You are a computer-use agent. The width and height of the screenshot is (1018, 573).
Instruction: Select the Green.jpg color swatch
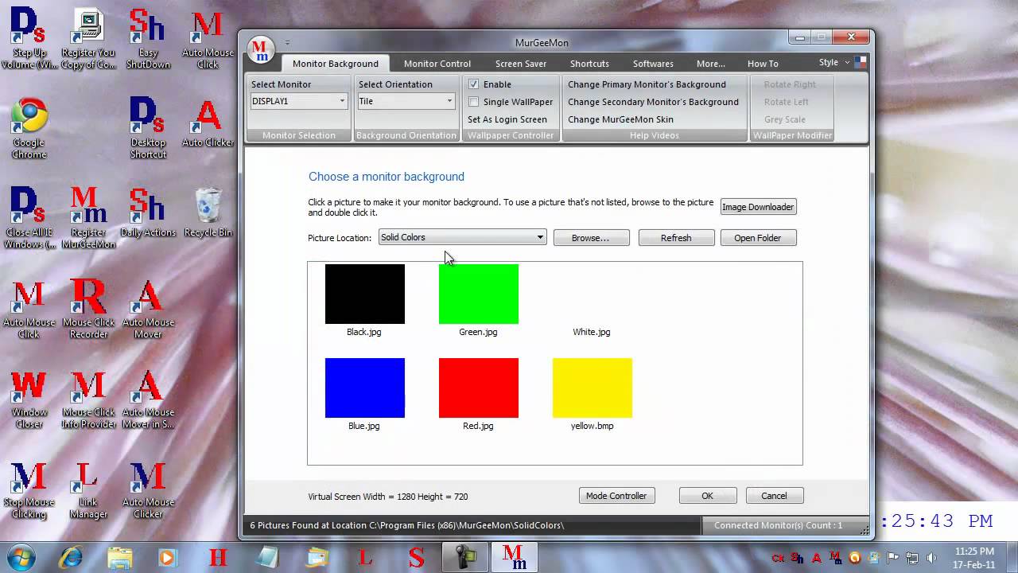(478, 294)
